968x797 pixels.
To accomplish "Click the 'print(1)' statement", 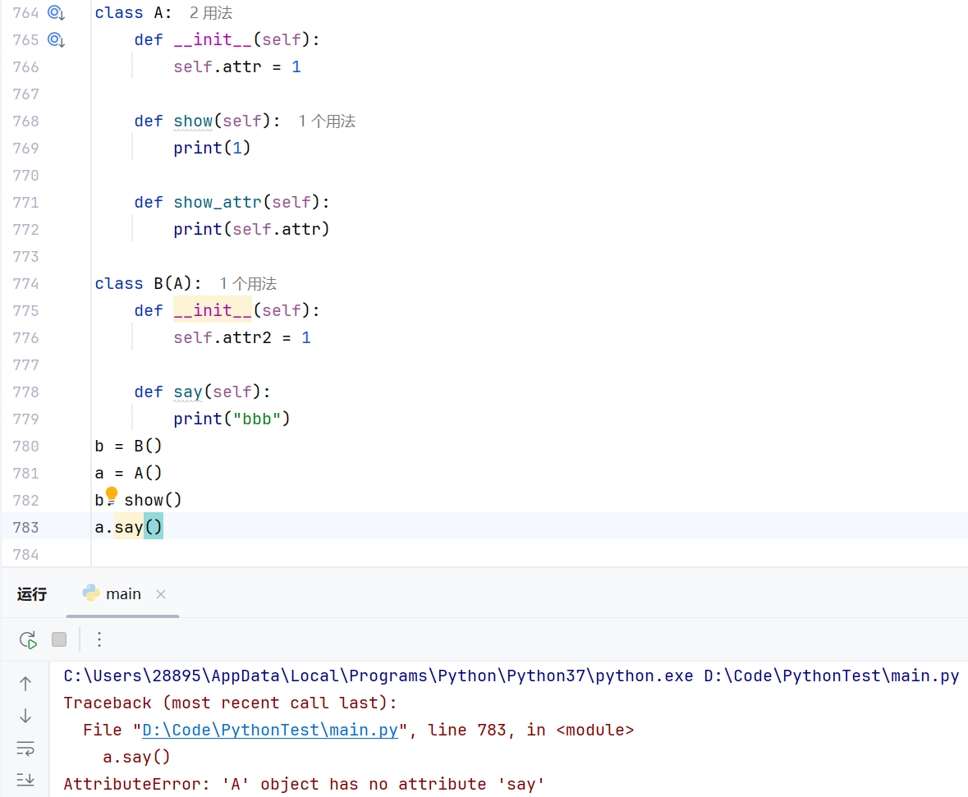I will point(212,149).
